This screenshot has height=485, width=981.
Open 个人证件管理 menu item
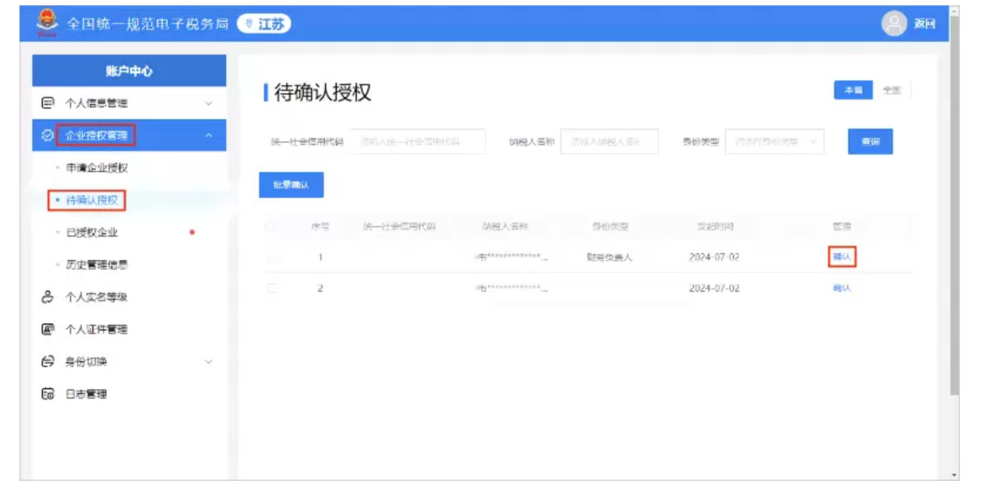(96, 329)
